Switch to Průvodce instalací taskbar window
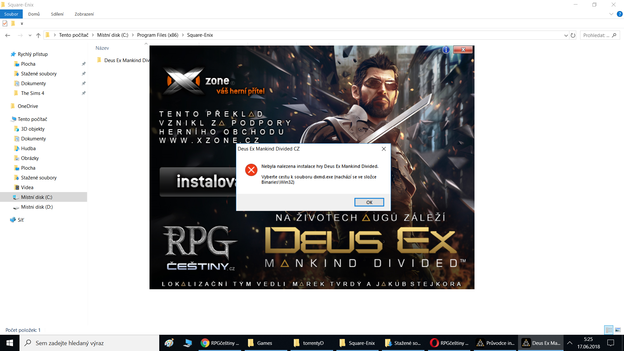624x351 pixels. tap(495, 343)
